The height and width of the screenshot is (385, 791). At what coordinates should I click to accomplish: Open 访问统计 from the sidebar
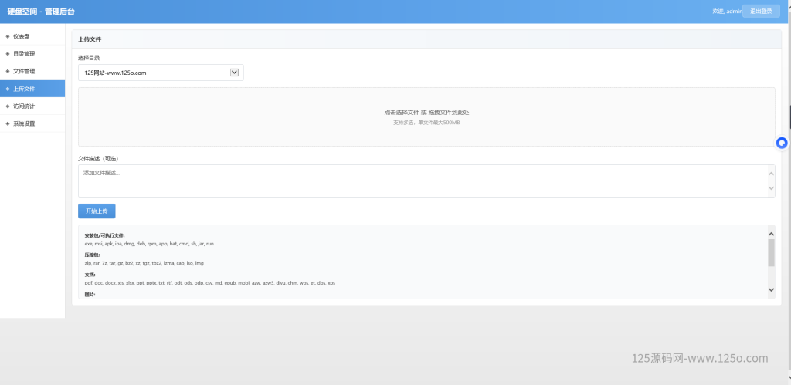[x=24, y=106]
